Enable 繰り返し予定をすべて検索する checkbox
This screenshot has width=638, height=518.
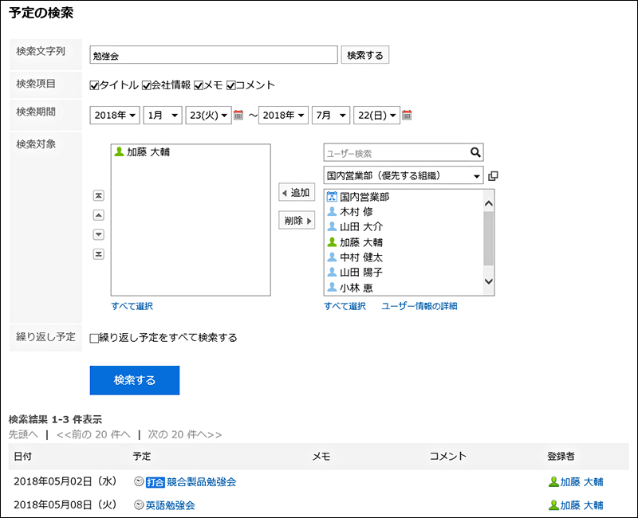(94, 338)
